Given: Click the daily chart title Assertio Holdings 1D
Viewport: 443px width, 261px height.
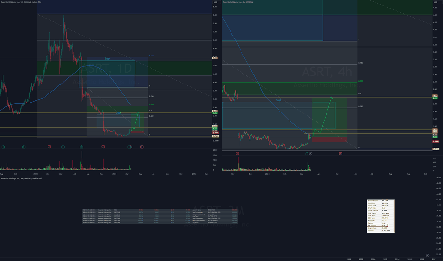Looking at the screenshot, I should [21, 2].
